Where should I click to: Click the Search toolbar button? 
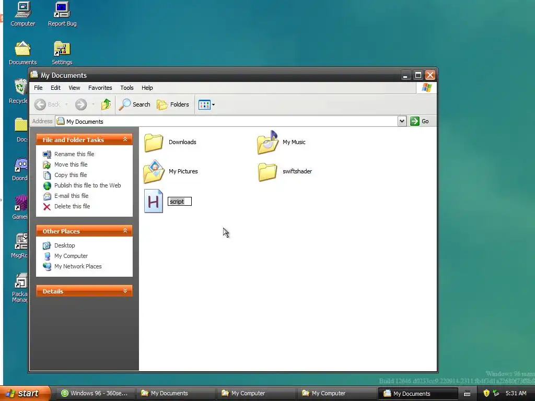click(x=134, y=104)
